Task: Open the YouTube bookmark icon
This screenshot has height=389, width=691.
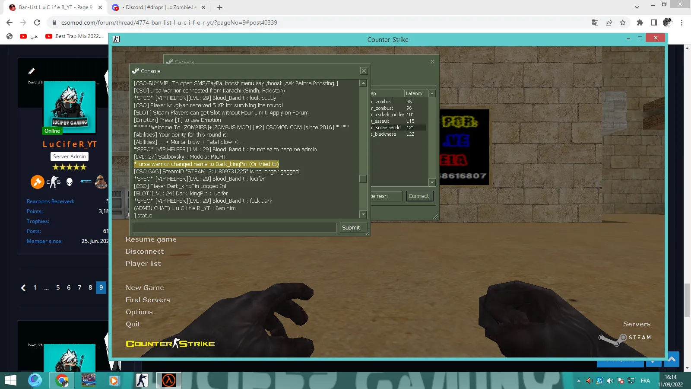Action: pos(23,36)
